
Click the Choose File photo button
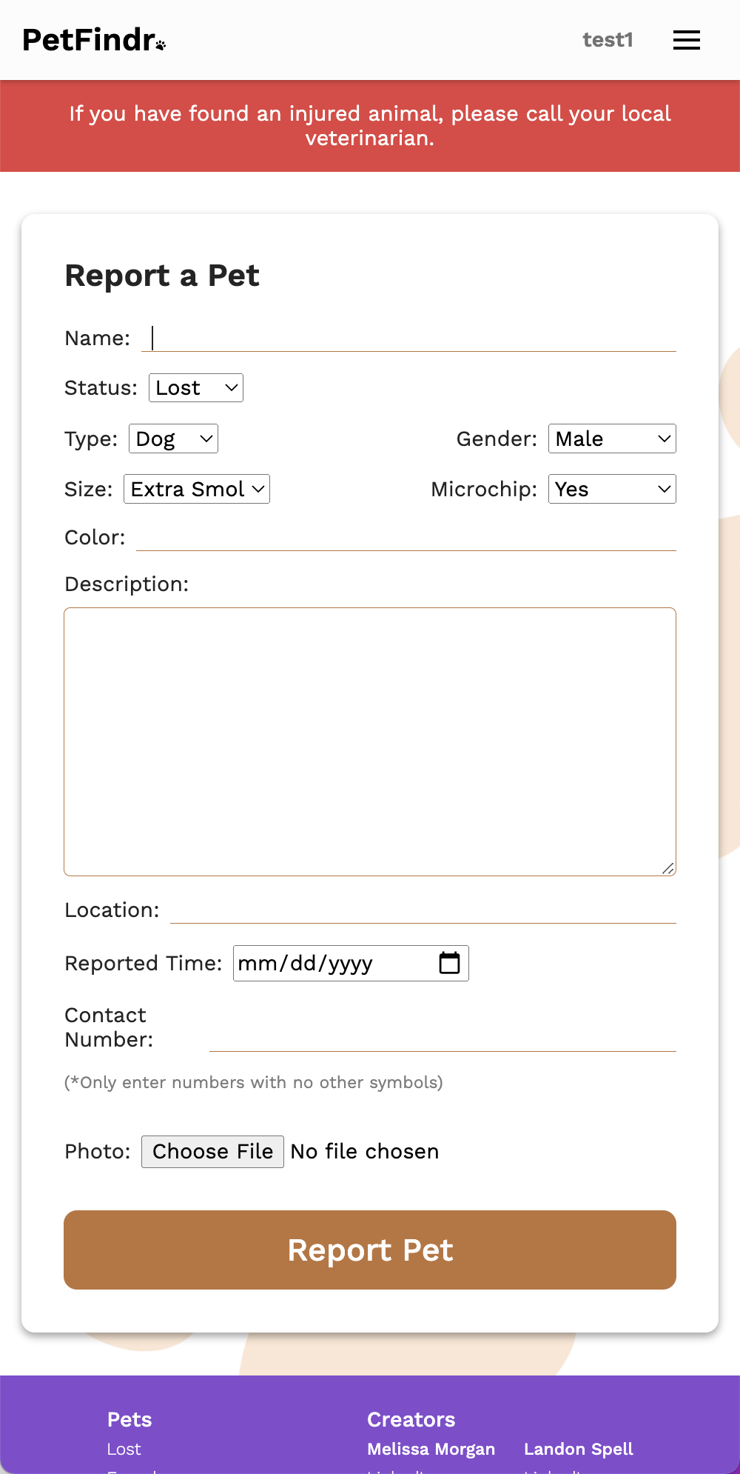coord(212,1152)
